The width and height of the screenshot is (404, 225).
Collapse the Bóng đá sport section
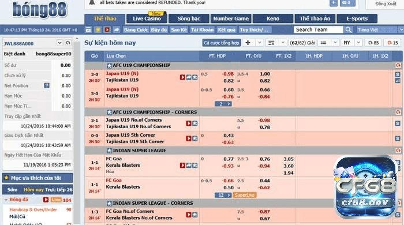coord(6,200)
